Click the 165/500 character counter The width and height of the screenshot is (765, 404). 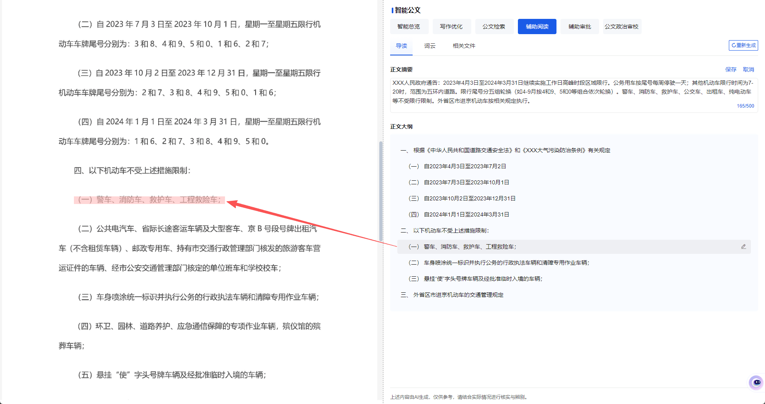745,106
